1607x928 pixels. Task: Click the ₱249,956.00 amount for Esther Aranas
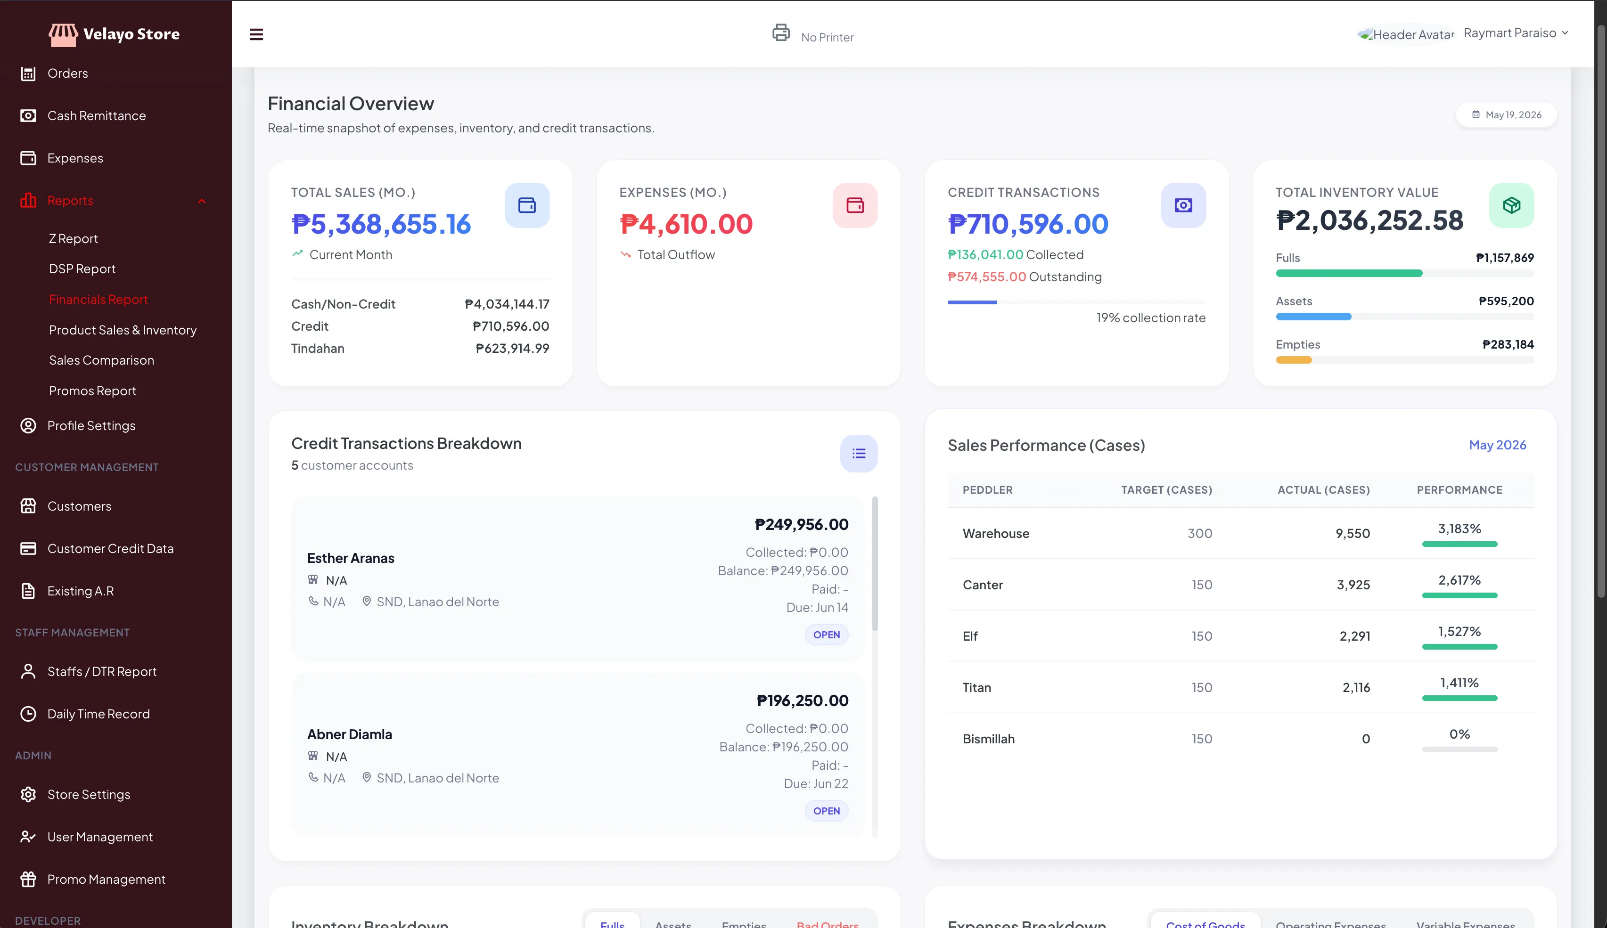tap(801, 524)
